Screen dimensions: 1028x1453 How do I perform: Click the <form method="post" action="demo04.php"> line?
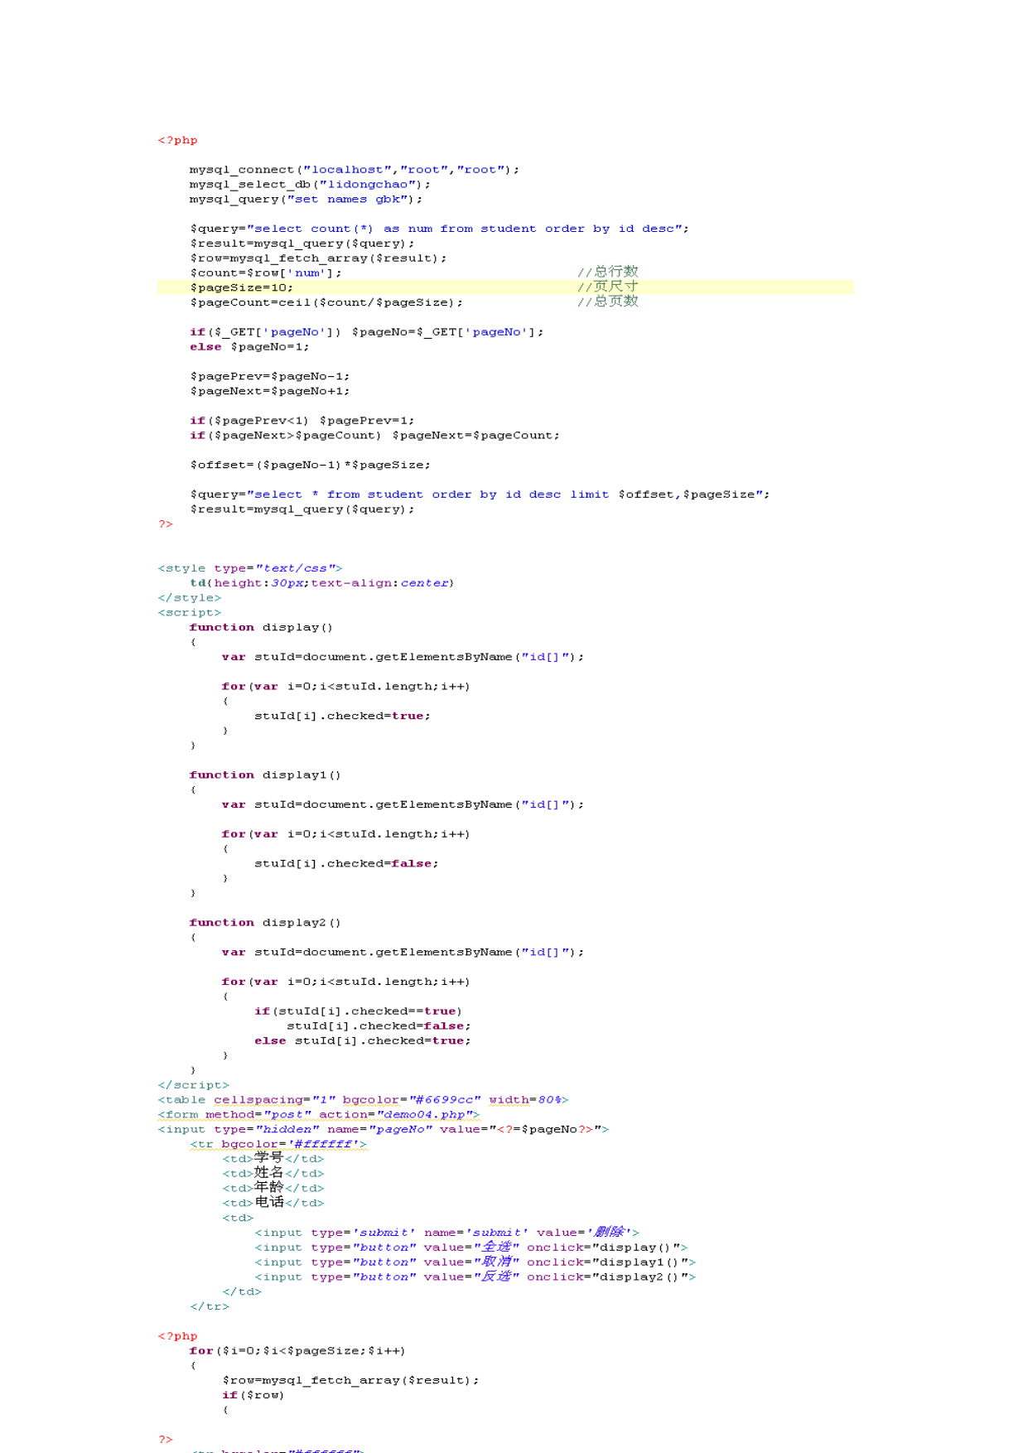(x=319, y=1115)
